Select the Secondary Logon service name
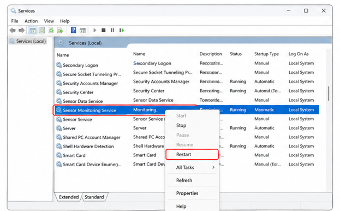The width and height of the screenshot is (340, 211). [x=80, y=65]
